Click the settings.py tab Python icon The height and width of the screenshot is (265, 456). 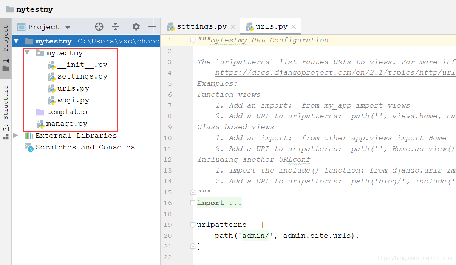(x=171, y=27)
